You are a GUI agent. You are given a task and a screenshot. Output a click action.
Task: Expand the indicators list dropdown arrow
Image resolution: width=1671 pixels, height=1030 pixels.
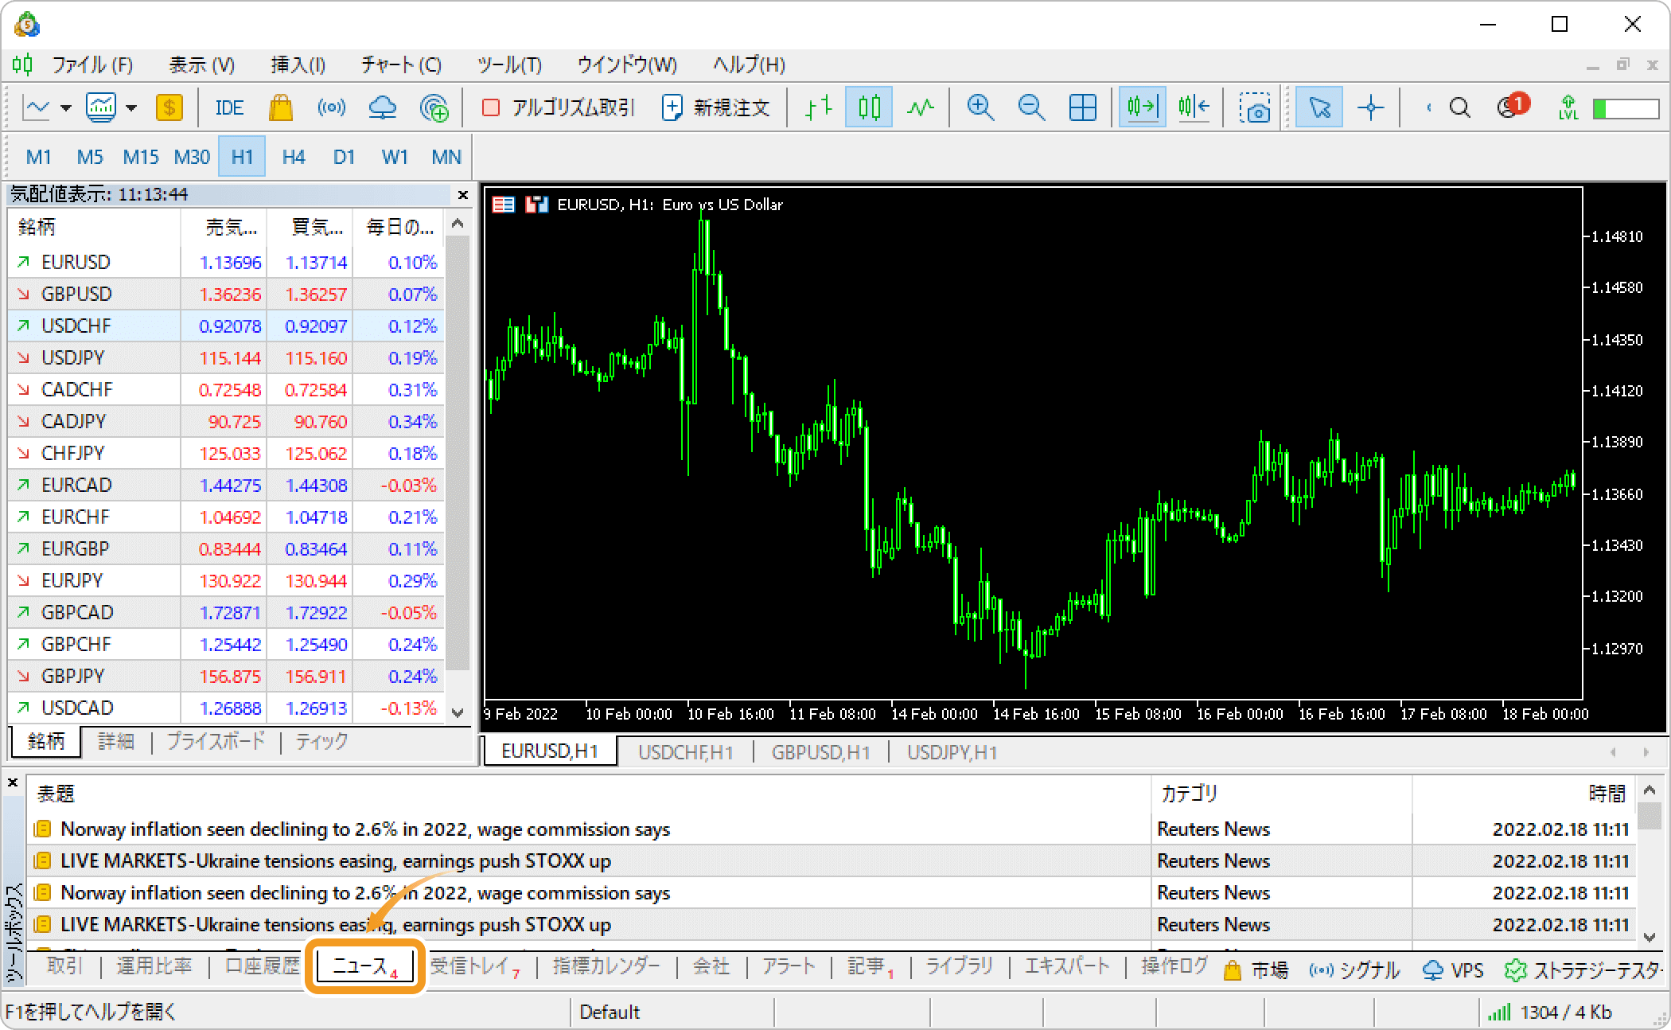(x=131, y=107)
